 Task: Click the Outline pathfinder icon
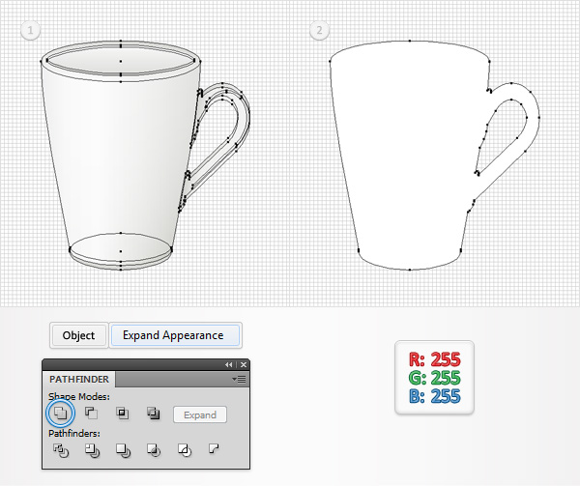point(185,450)
